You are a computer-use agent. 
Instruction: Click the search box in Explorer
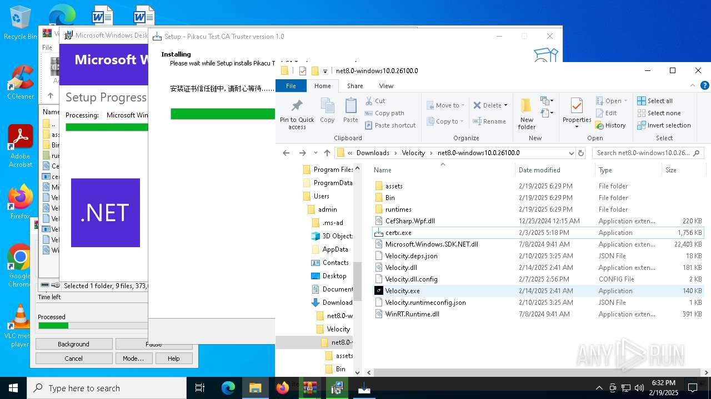coord(648,153)
